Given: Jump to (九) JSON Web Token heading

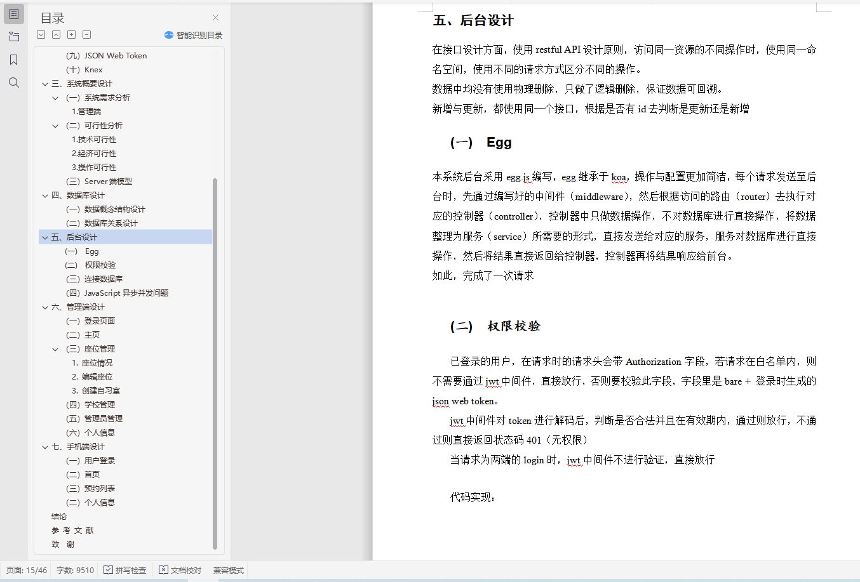Looking at the screenshot, I should [106, 56].
